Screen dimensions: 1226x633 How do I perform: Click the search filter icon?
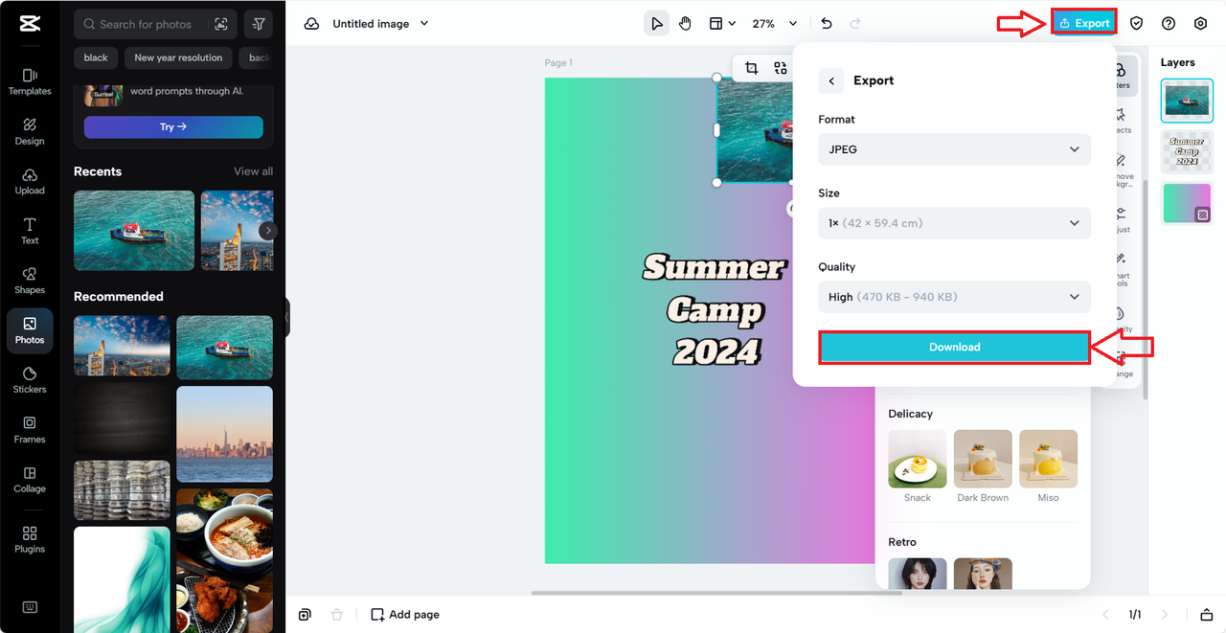[x=259, y=24]
